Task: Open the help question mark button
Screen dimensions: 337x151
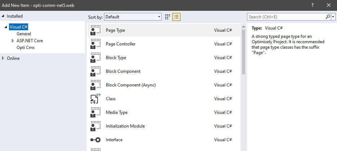Action: coord(313,5)
